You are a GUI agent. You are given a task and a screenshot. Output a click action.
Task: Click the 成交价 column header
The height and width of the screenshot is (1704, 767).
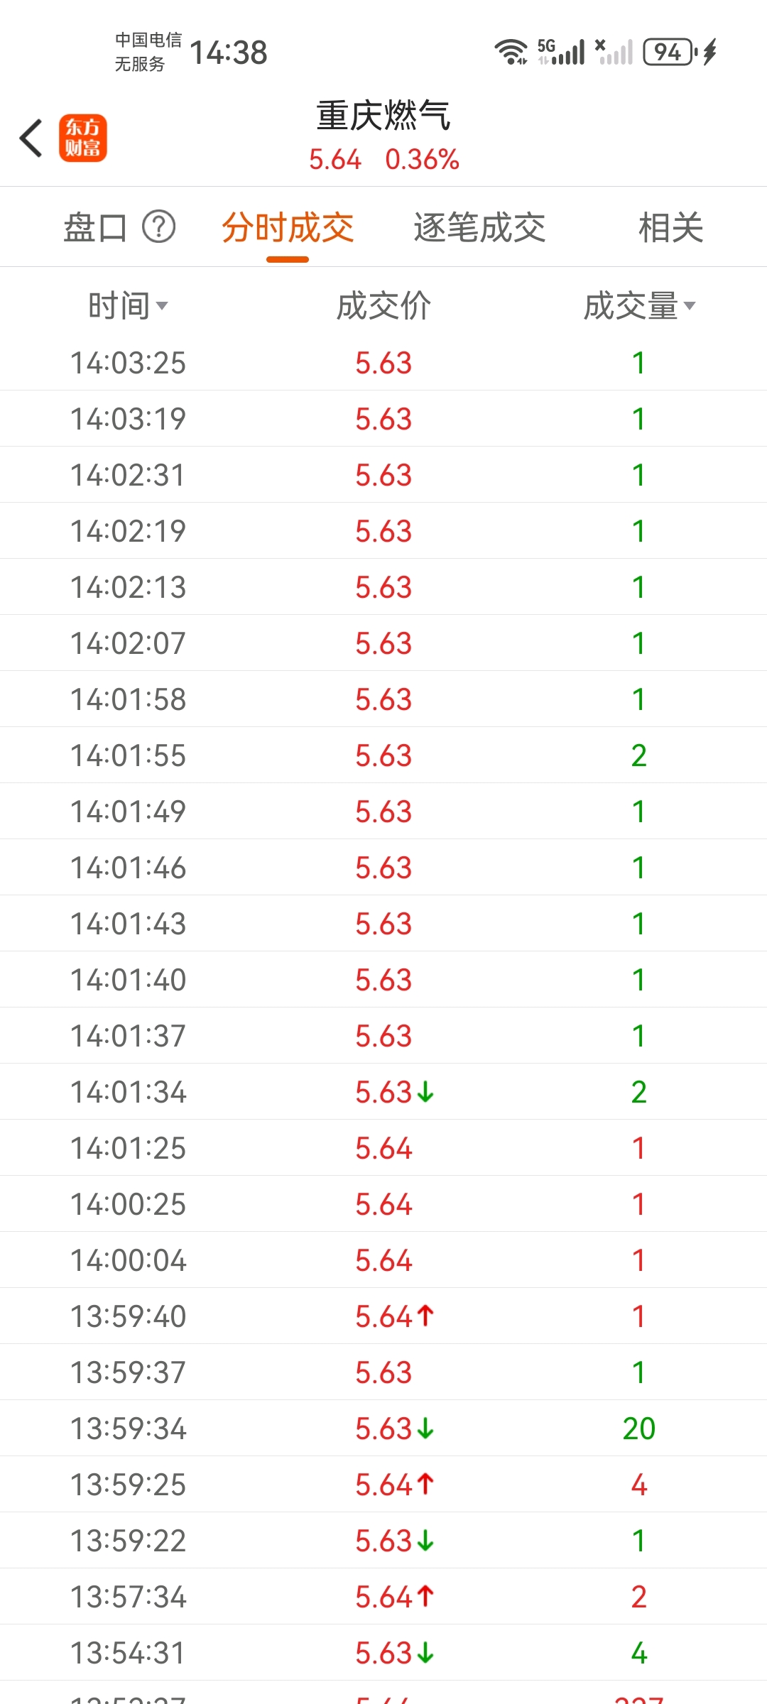pyautogui.click(x=383, y=306)
